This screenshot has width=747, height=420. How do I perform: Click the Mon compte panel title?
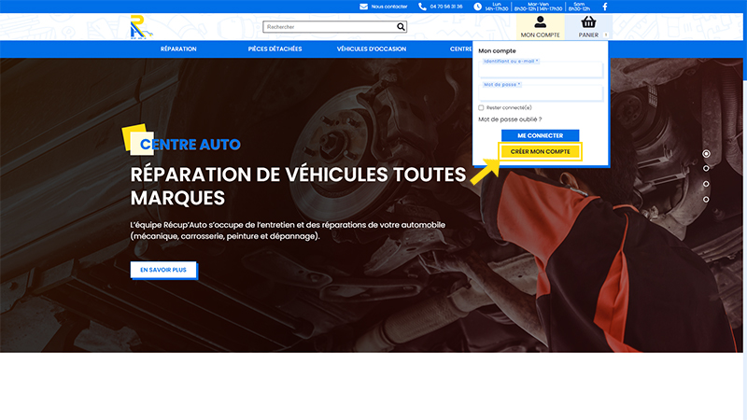tap(497, 51)
